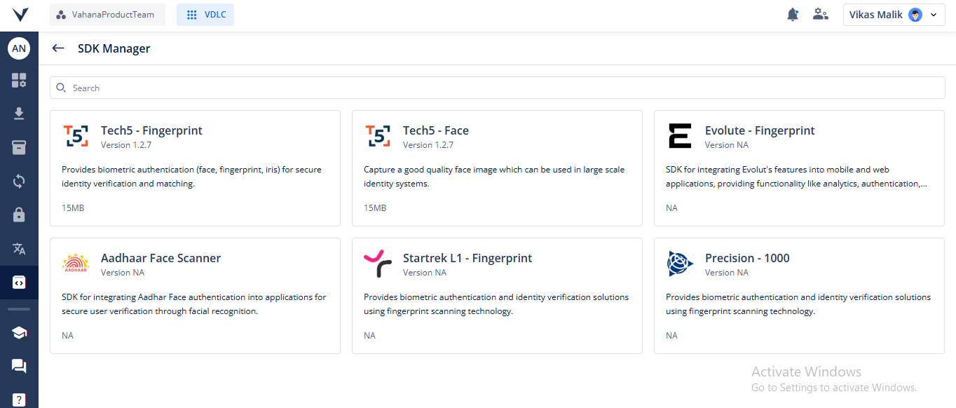The width and height of the screenshot is (956, 408).
Task: Click the "NA" size on Precision - 1000 card
Action: [x=671, y=336]
